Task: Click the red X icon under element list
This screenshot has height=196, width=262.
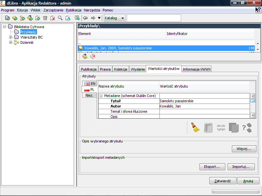Action: (93, 57)
